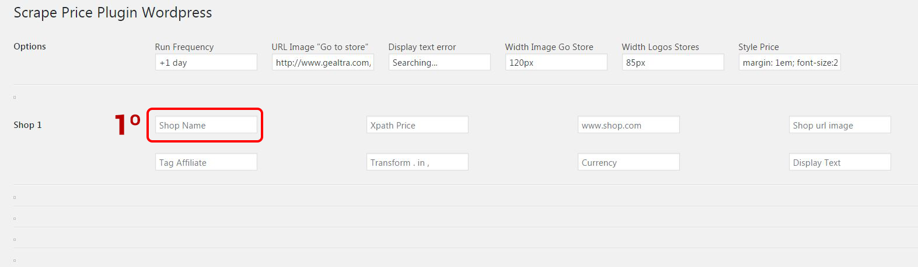This screenshot has width=918, height=267.
Task: Focus the Style Price input with margin text
Action: point(789,62)
